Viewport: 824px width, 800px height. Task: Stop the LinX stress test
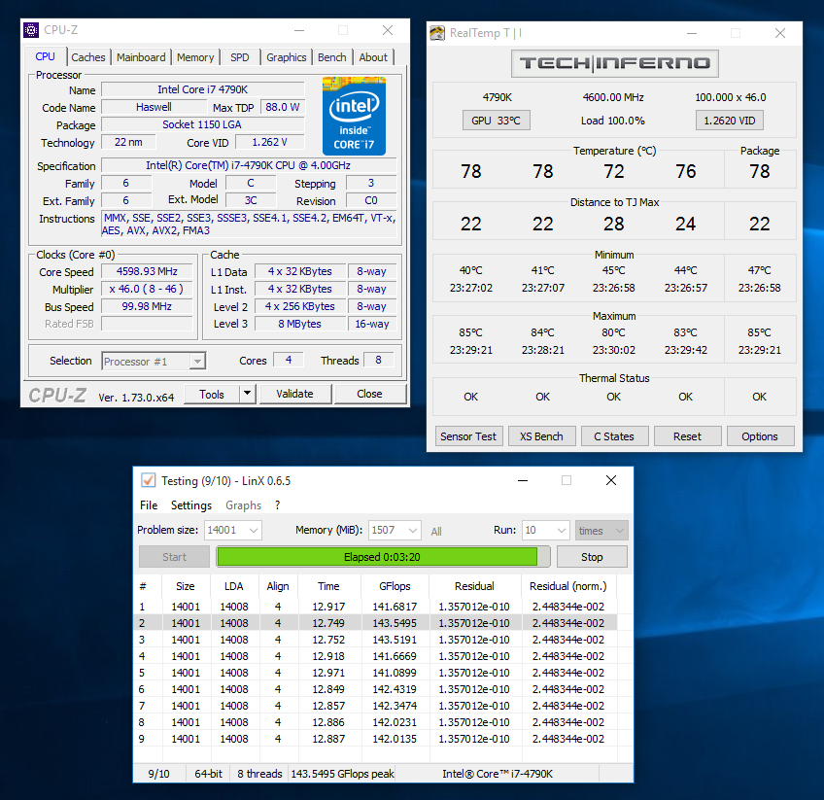[592, 557]
